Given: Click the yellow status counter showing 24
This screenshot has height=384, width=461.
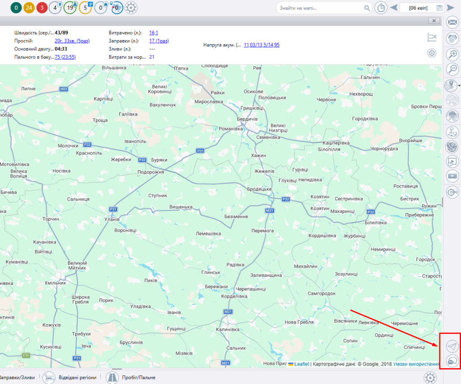Looking at the screenshot, I should [29, 8].
